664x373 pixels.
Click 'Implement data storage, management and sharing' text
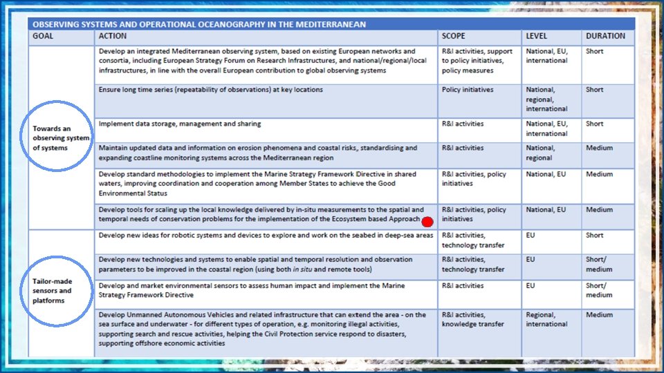point(180,124)
